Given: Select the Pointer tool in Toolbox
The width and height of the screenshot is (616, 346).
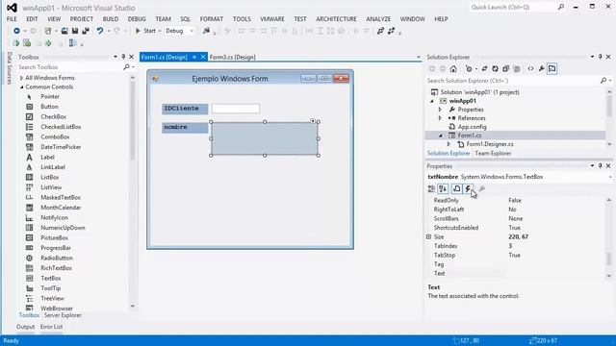Looking at the screenshot, I should (x=50, y=96).
